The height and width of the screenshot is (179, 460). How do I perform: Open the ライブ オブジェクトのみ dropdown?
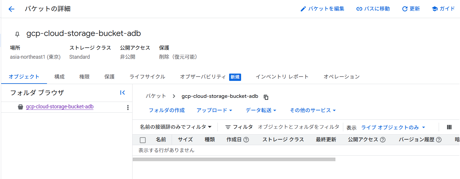click(x=393, y=127)
